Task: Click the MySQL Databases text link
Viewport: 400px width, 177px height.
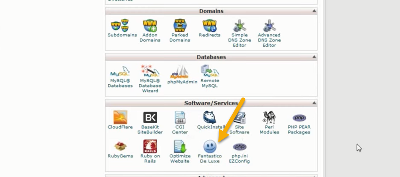Action: [120, 83]
